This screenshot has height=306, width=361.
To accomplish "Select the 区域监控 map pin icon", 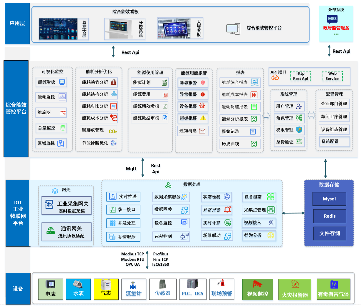I will (x=61, y=143).
